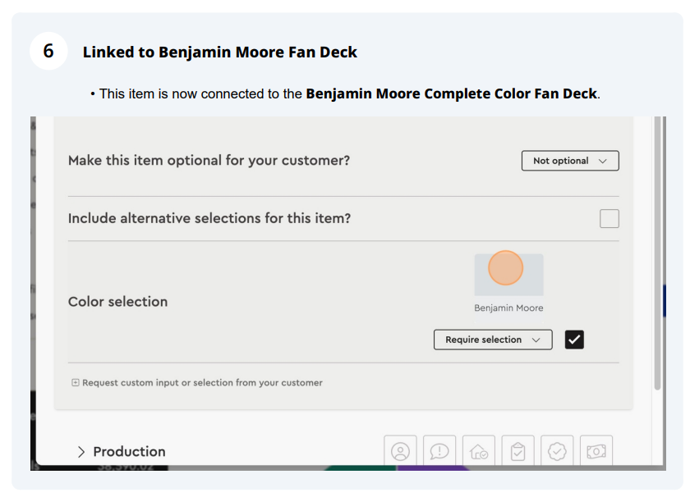Viewport: 690px width, 497px height.
Task: Click the plus icon beside Request custom input
Action: click(x=76, y=382)
